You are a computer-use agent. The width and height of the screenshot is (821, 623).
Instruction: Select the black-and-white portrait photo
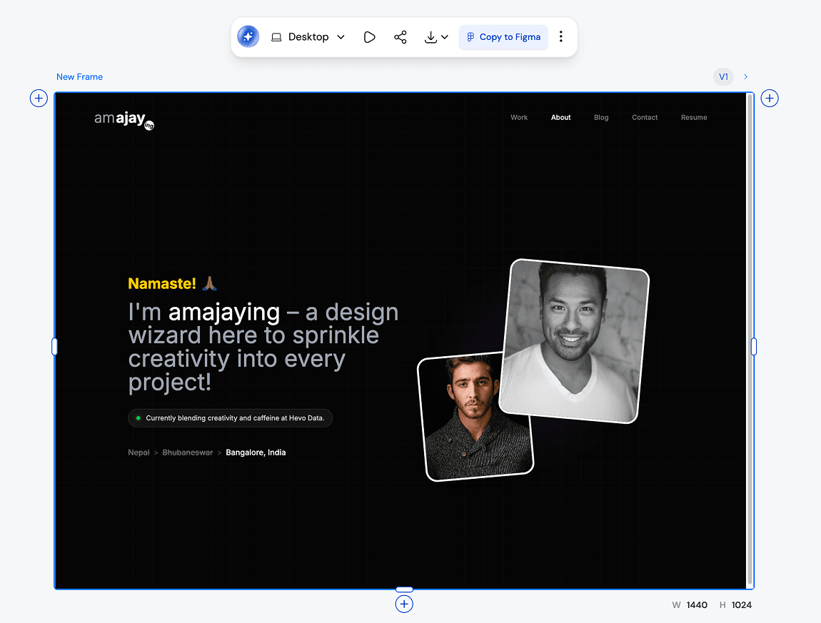point(574,340)
